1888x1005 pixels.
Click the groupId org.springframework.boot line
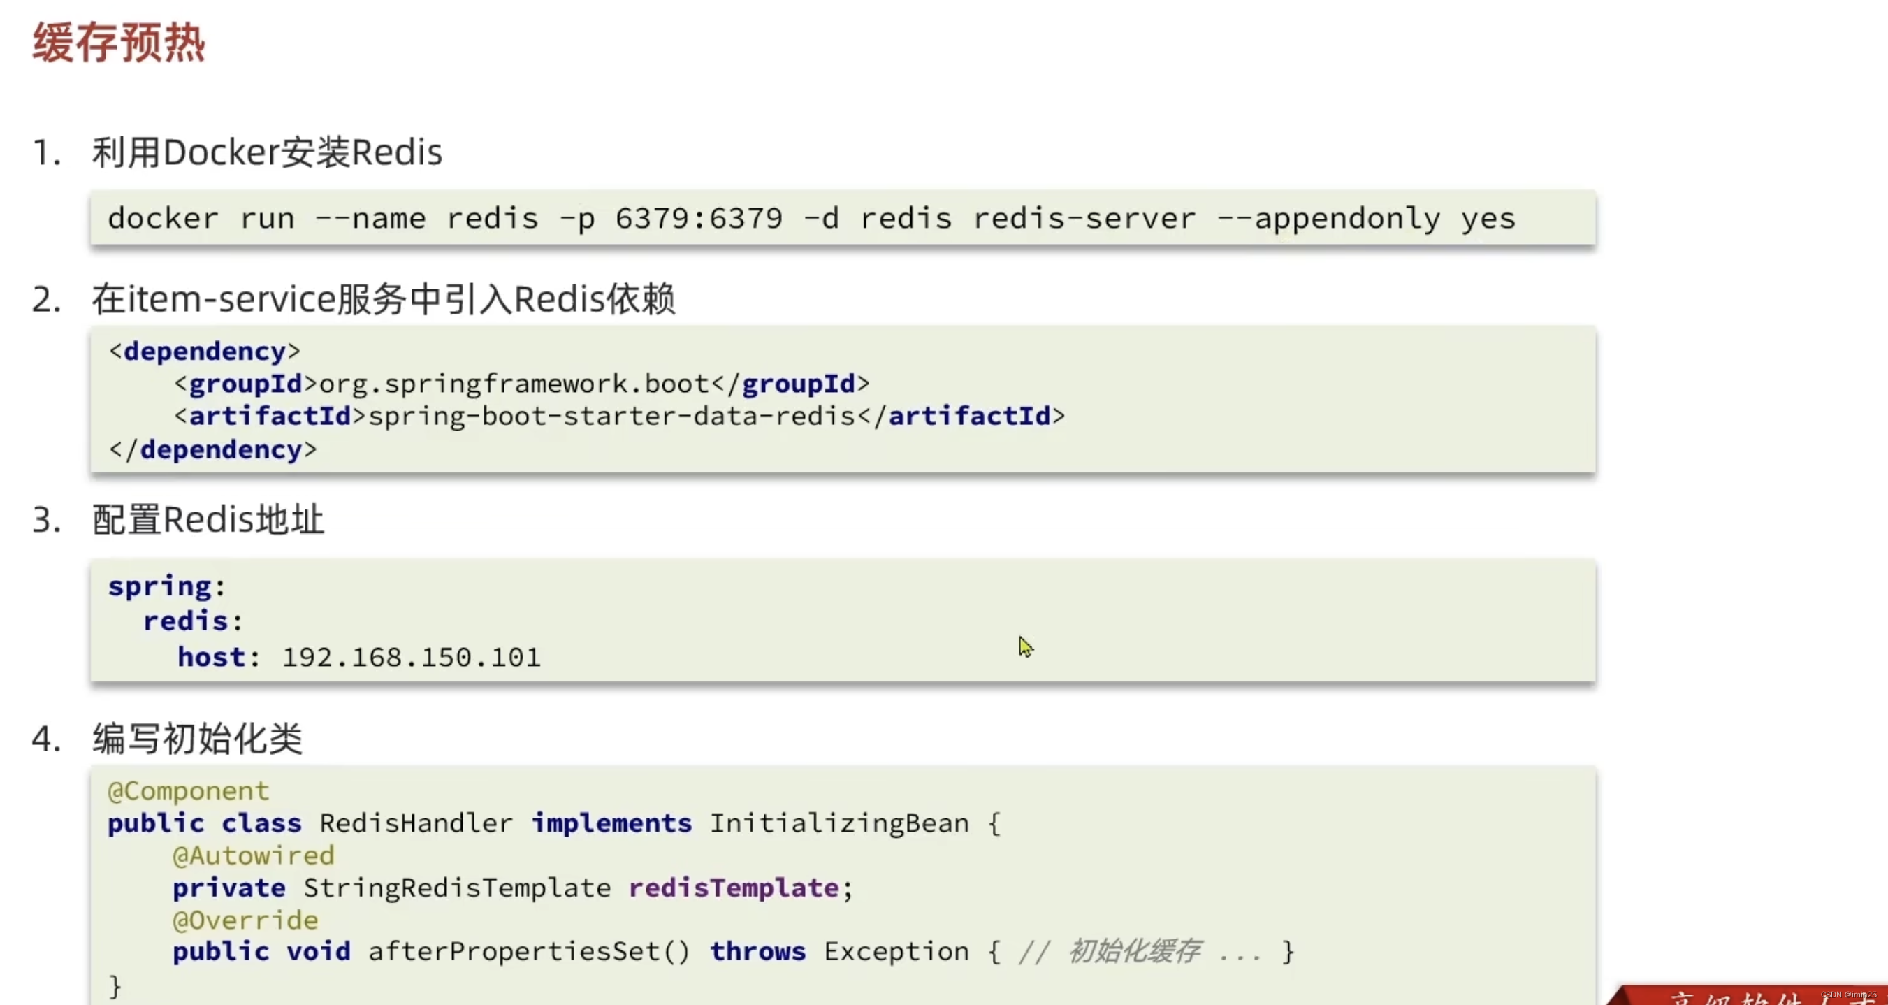522,384
